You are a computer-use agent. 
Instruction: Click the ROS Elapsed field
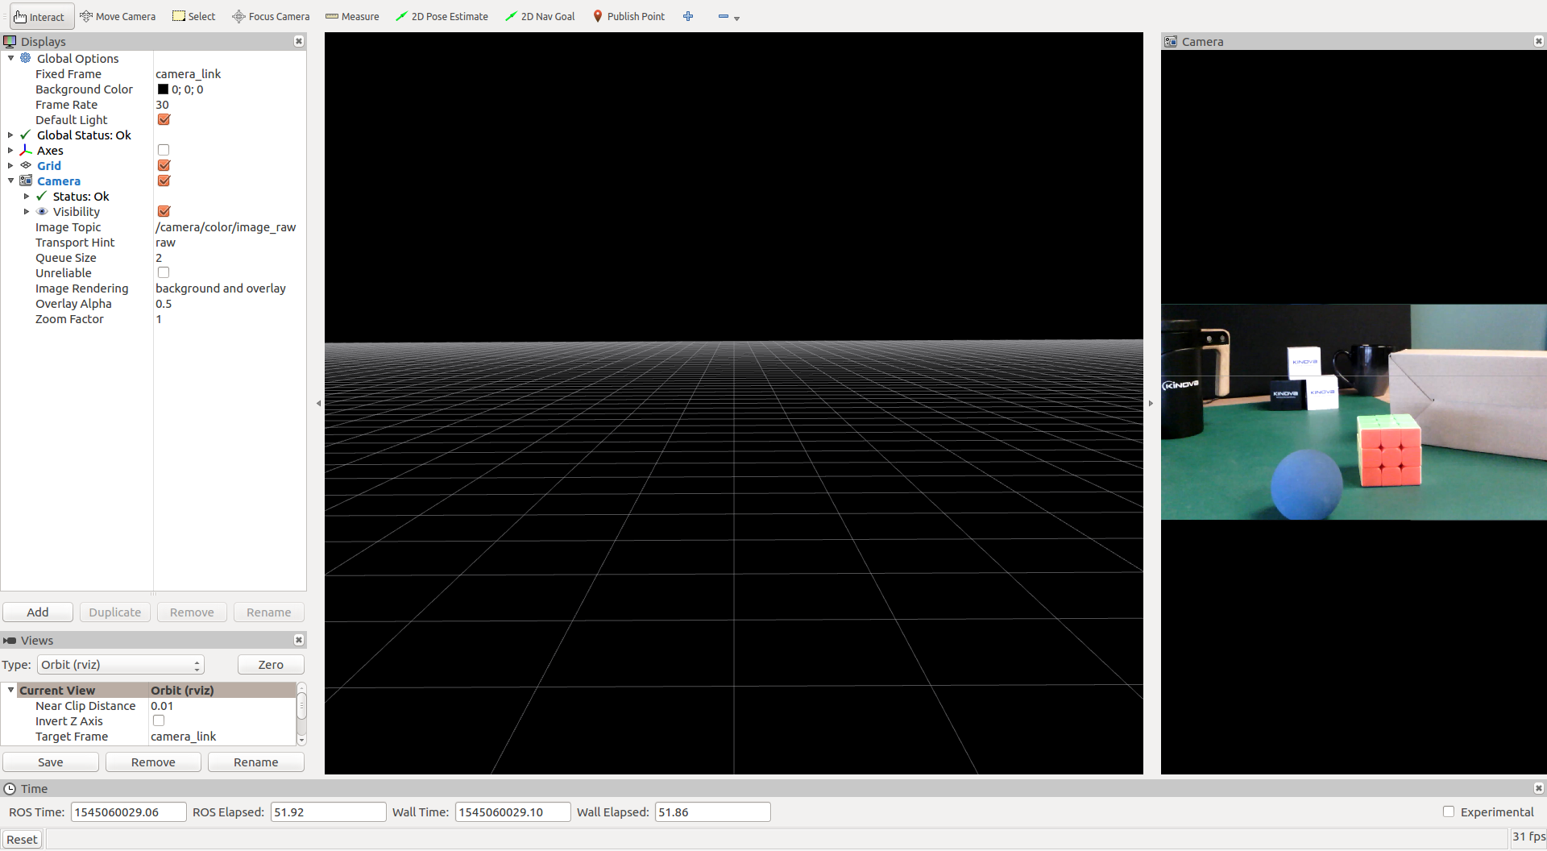tap(329, 812)
